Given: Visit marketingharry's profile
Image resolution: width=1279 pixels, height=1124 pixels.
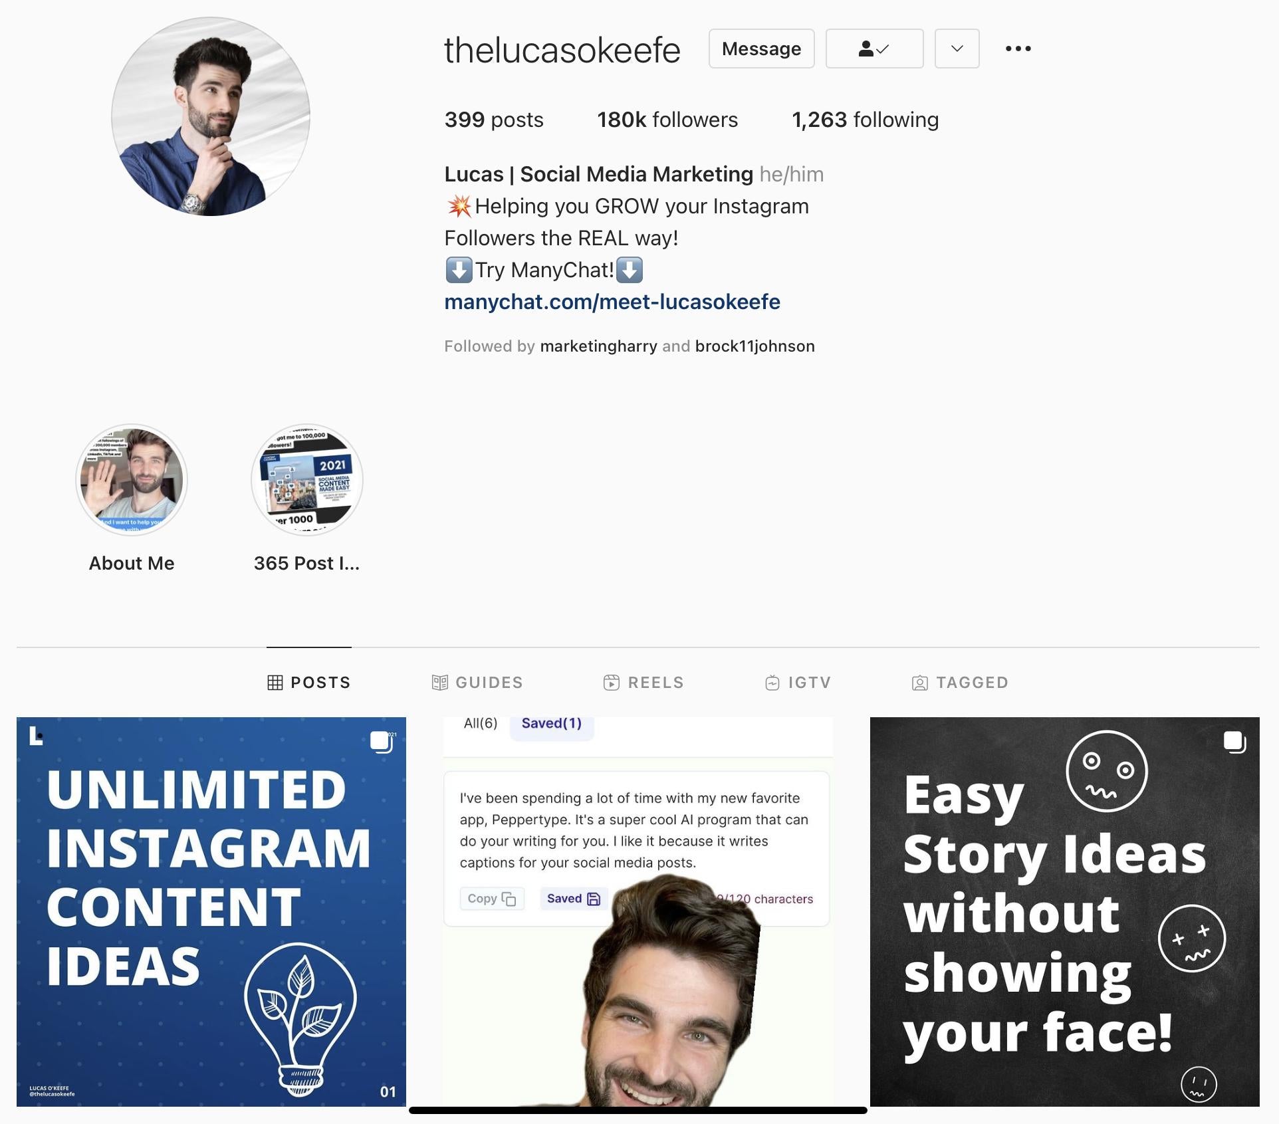Looking at the screenshot, I should point(598,346).
